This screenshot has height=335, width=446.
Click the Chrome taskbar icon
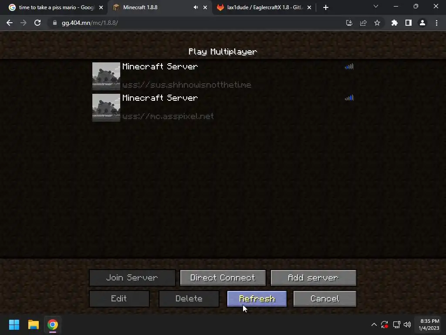[x=53, y=325]
